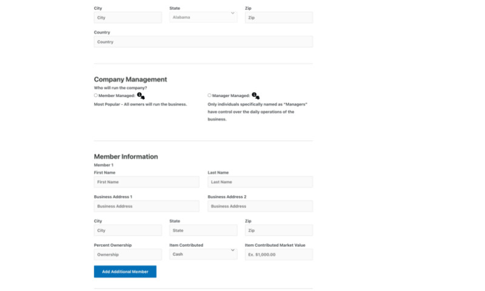Viewport: 485px width, 291px height.
Task: Click the Country input field
Action: click(x=203, y=42)
